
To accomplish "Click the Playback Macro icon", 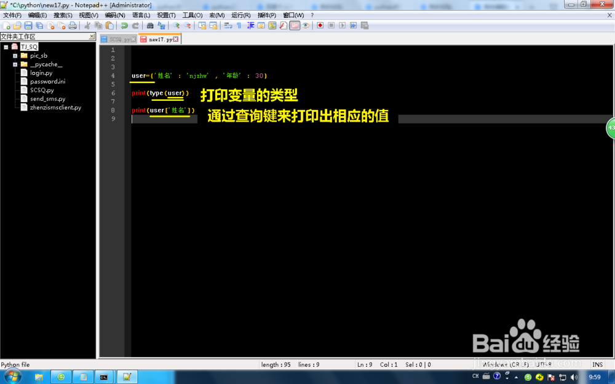I will click(x=343, y=25).
